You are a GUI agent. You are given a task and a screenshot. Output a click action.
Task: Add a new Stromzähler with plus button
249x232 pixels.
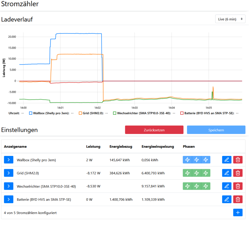point(238,213)
